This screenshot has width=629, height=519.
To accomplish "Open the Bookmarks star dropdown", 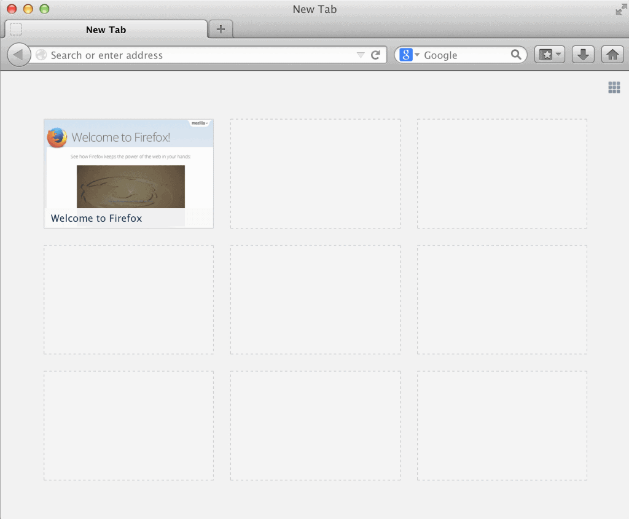I will coord(549,54).
